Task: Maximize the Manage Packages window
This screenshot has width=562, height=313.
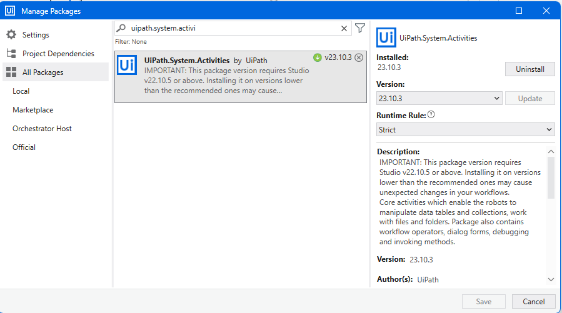Action: coord(519,11)
